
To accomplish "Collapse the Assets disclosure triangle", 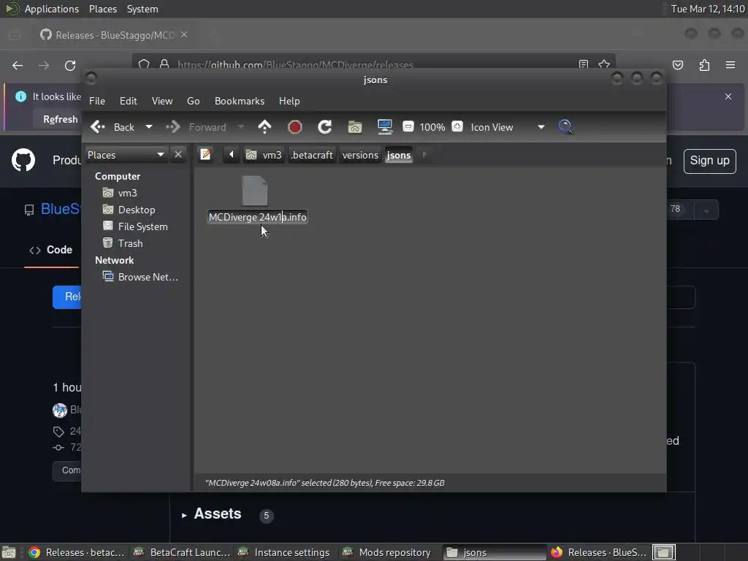I will [184, 515].
